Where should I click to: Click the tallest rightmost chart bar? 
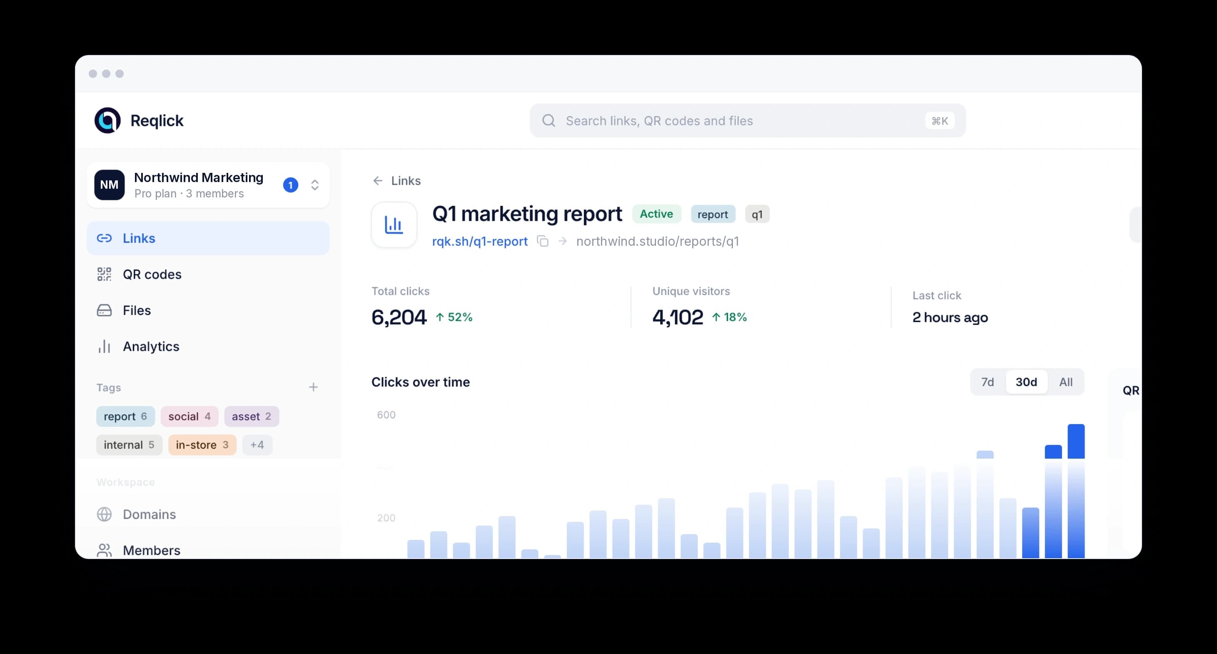tap(1076, 491)
